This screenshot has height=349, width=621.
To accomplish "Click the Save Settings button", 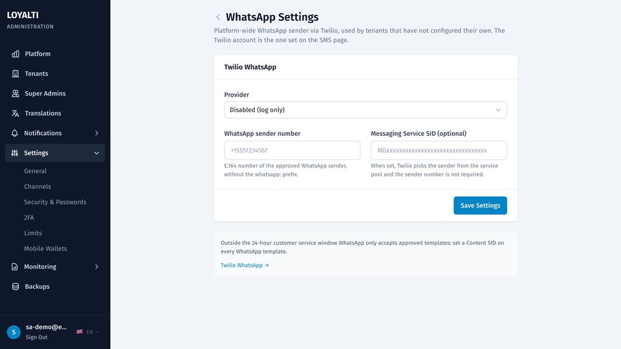I will point(480,206).
